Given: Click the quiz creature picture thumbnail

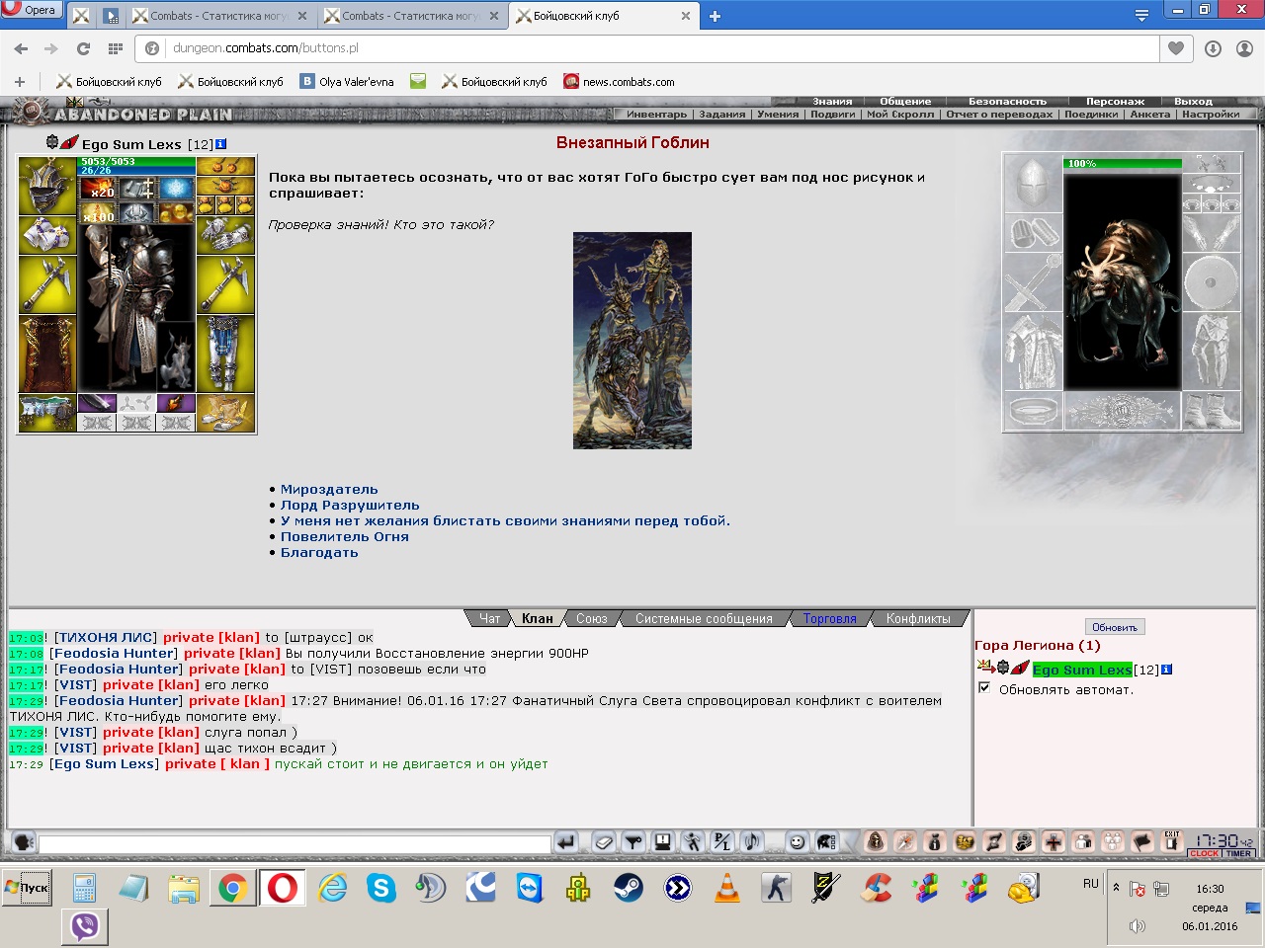Looking at the screenshot, I should (x=632, y=341).
